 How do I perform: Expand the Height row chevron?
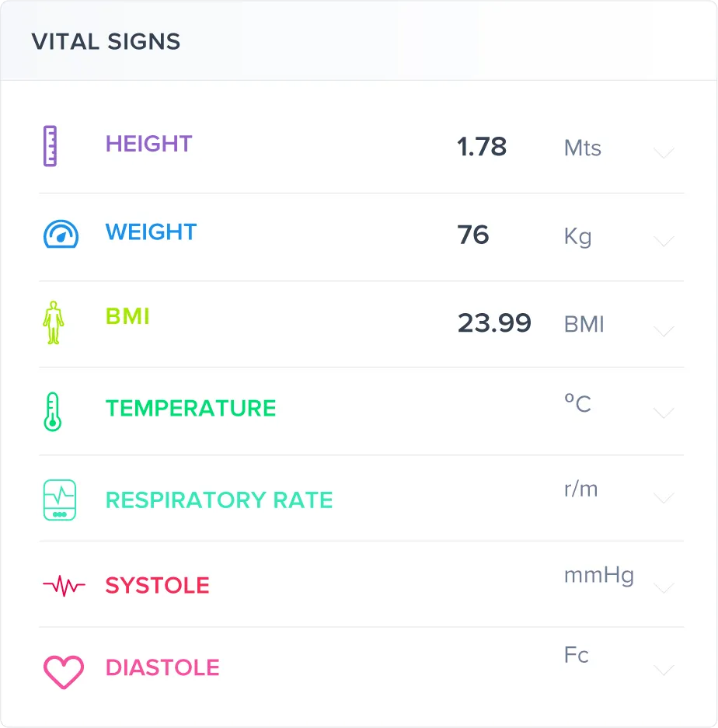[x=664, y=153]
